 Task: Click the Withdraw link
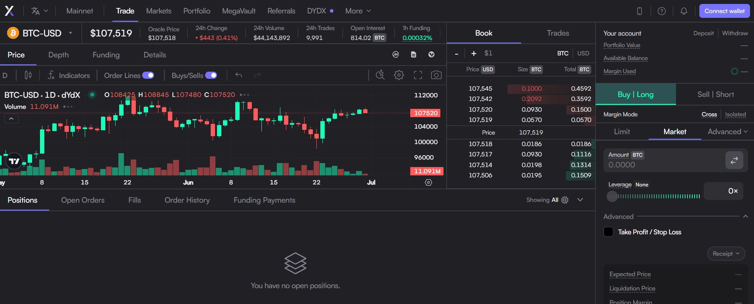click(735, 33)
